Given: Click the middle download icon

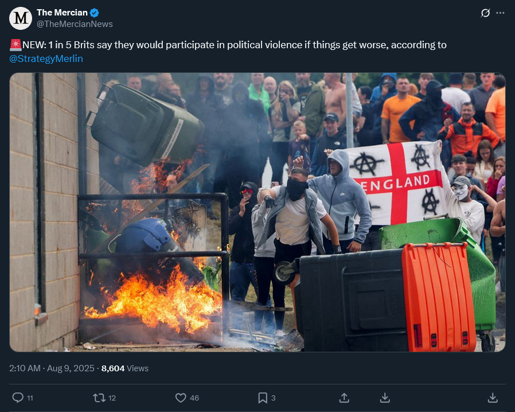Looking at the screenshot, I should coord(385,398).
